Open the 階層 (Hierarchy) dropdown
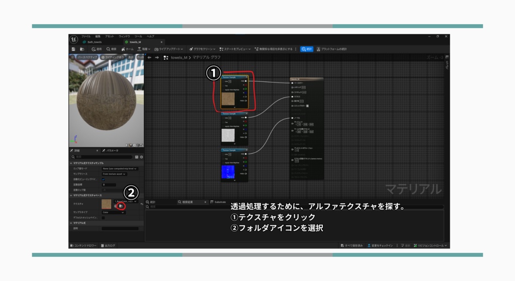 click(144, 49)
